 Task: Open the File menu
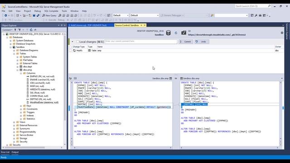(x=3, y=11)
